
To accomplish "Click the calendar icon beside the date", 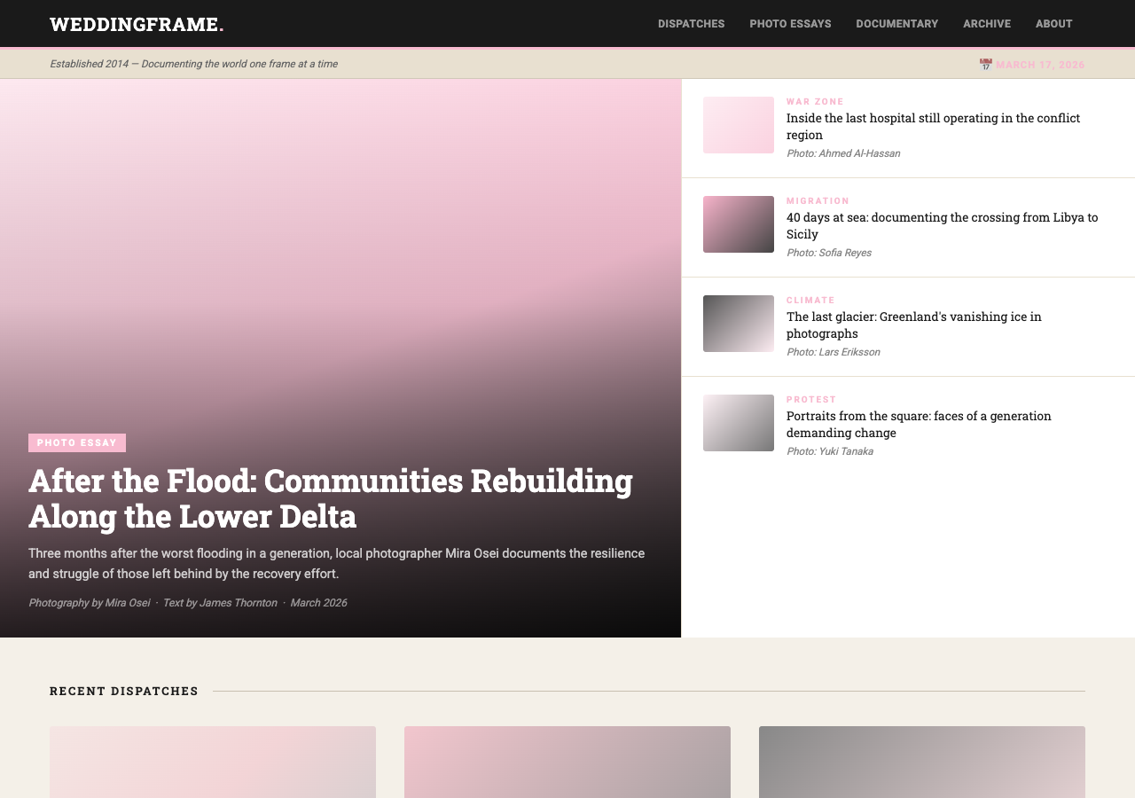I will point(985,65).
